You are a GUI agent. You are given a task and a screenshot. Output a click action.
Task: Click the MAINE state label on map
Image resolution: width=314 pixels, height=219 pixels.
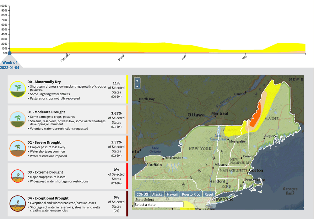(272, 118)
